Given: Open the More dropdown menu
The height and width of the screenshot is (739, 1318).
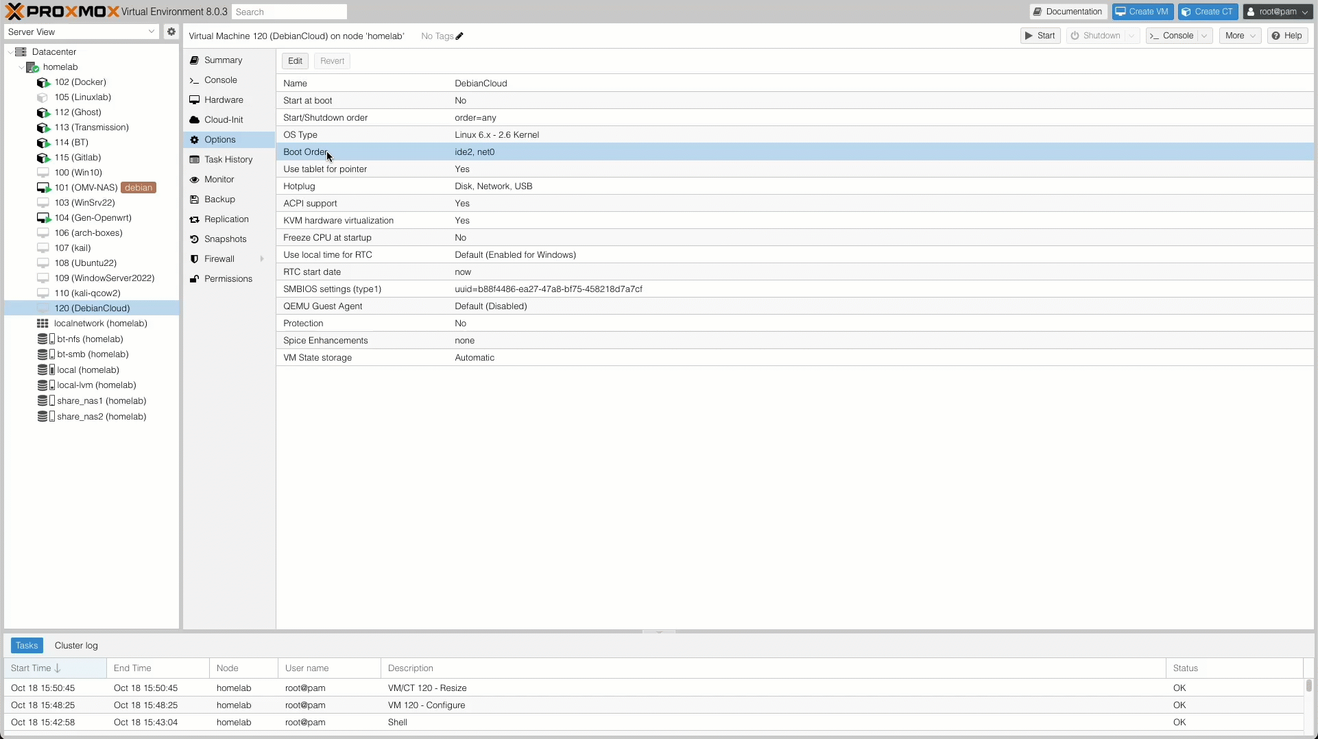Looking at the screenshot, I should (x=1240, y=36).
